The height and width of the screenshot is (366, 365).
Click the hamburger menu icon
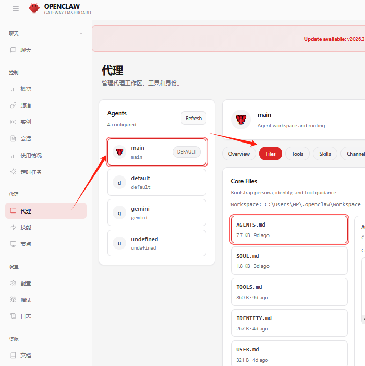pyautogui.click(x=16, y=8)
